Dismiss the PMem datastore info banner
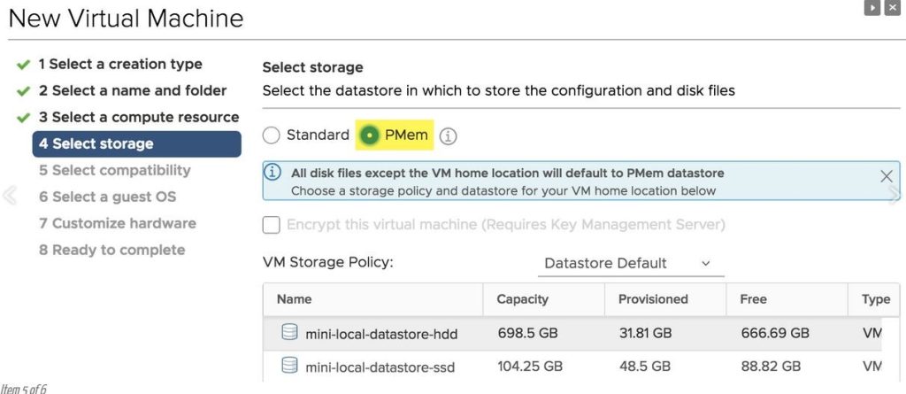The height and width of the screenshot is (394, 906). click(x=886, y=176)
